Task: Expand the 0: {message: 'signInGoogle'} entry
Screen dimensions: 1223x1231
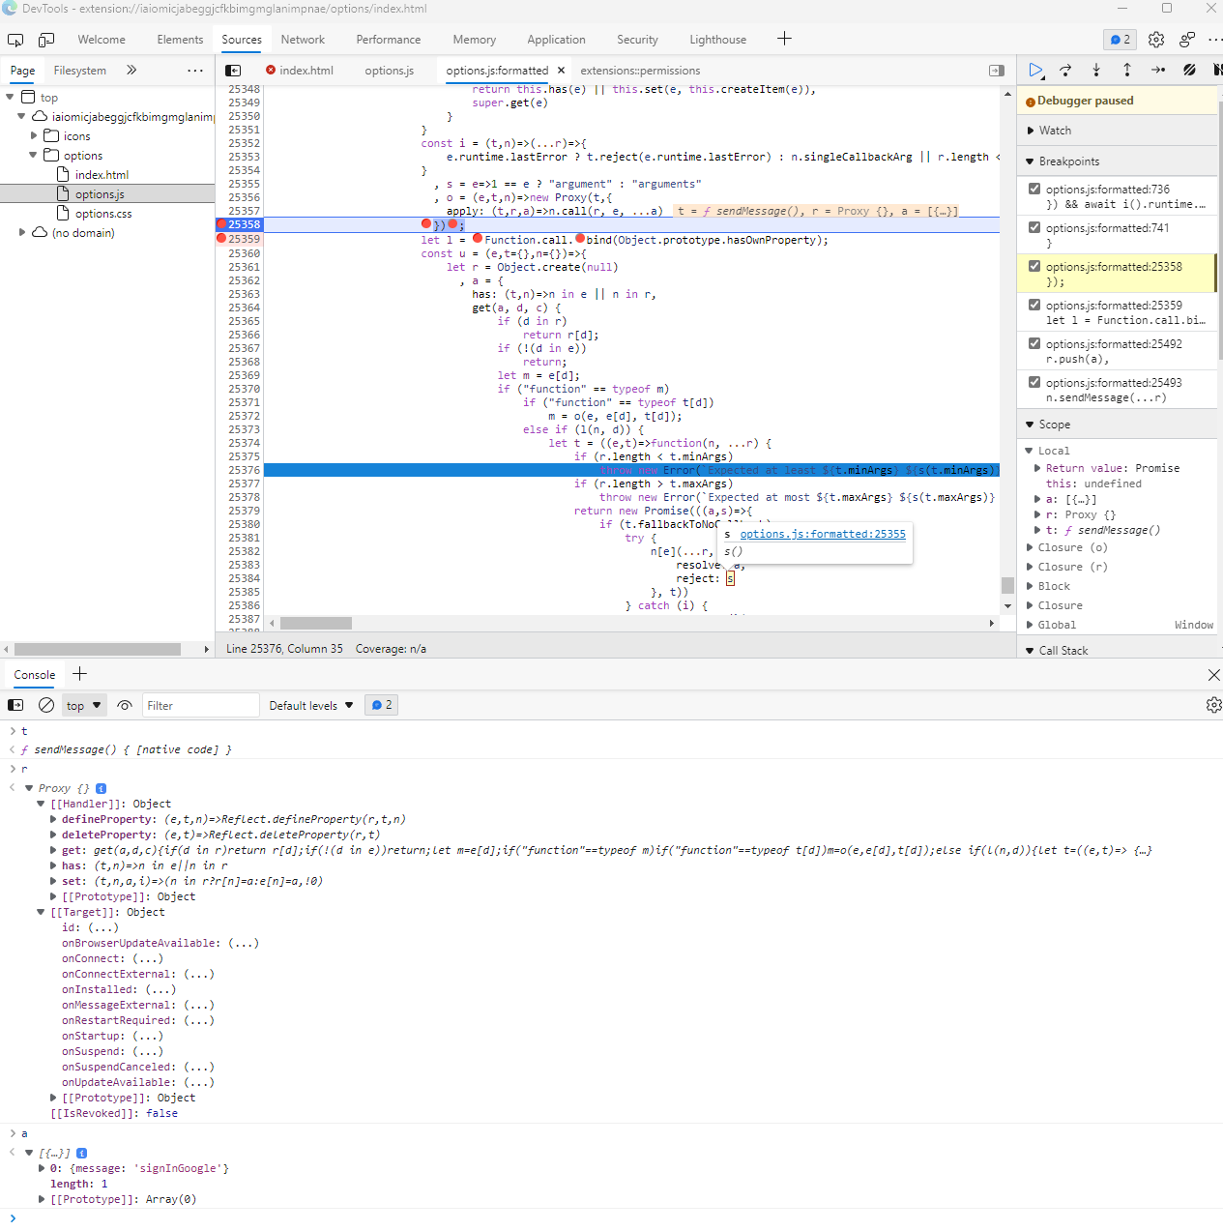Action: tap(42, 1168)
